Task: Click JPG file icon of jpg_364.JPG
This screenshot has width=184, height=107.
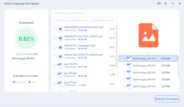Action: [x=60, y=66]
